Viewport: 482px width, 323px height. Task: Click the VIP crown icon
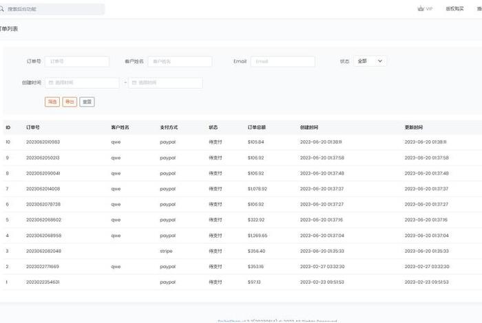[421, 8]
